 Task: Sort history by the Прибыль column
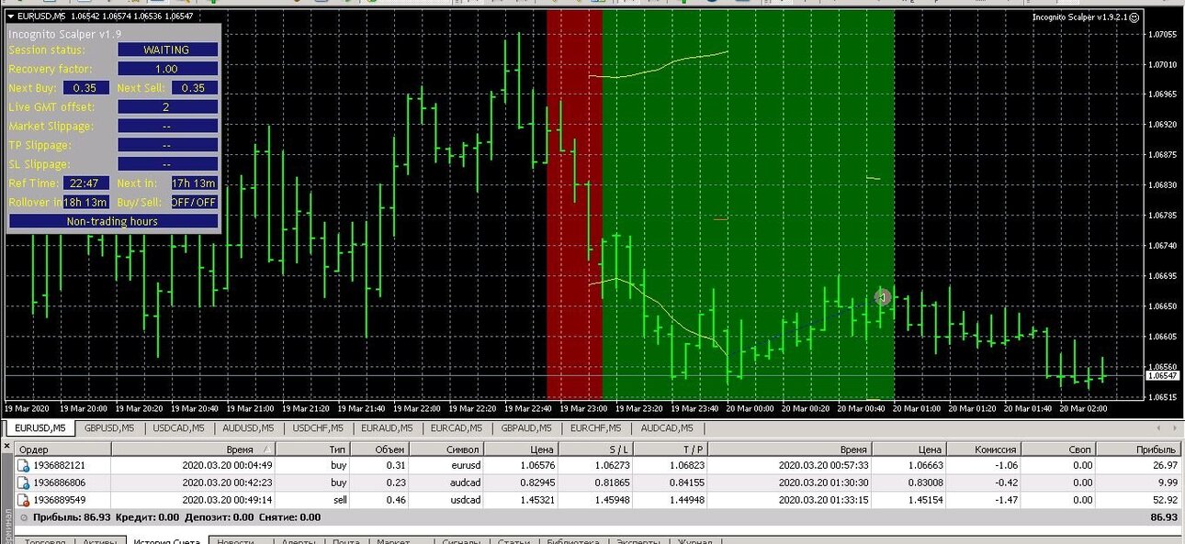(x=1136, y=450)
